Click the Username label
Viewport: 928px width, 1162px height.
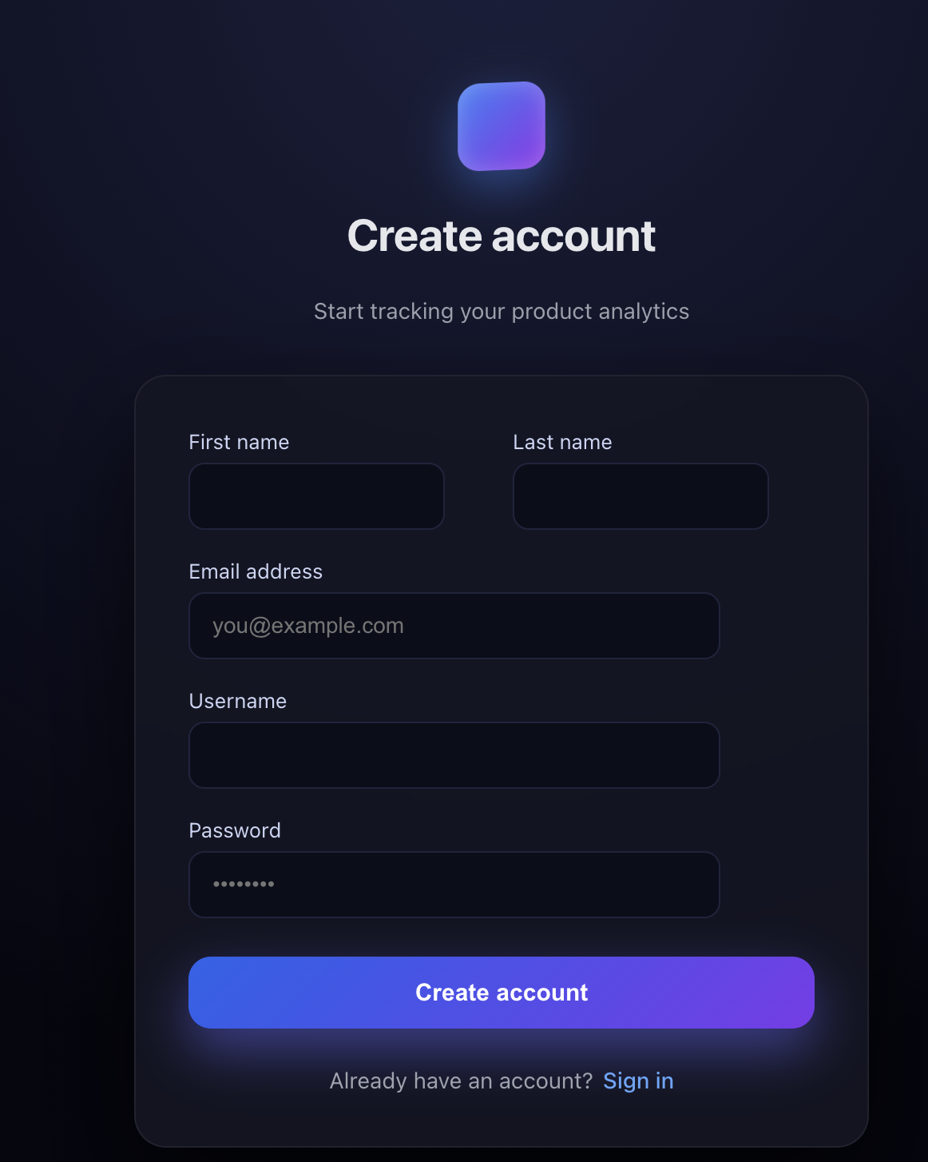(238, 702)
